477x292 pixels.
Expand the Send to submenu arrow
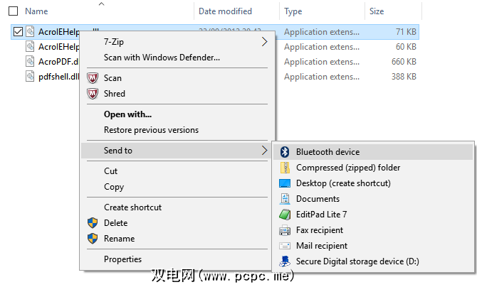coord(265,151)
